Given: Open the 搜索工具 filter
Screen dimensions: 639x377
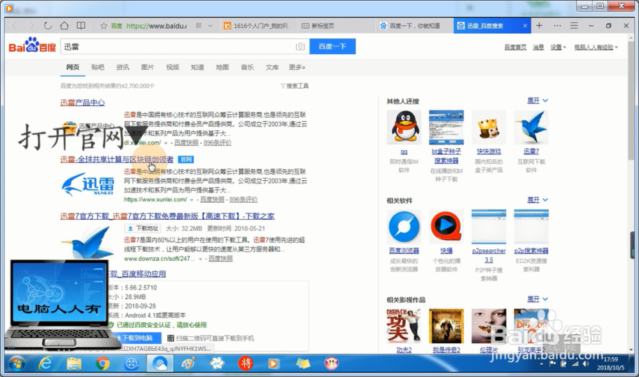Looking at the screenshot, I should [295, 86].
